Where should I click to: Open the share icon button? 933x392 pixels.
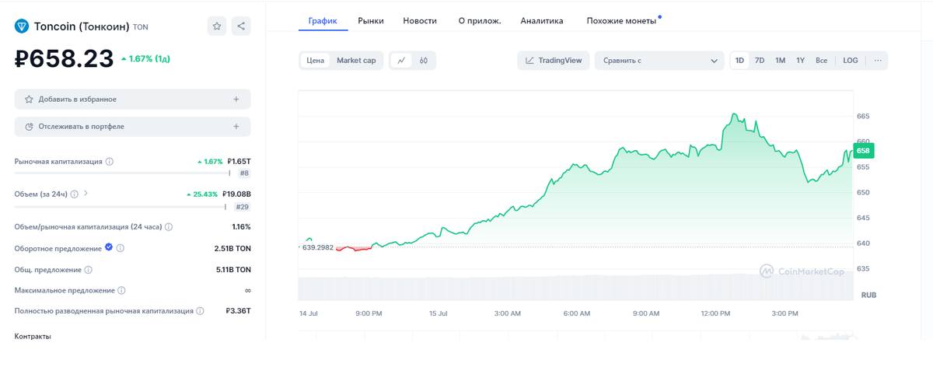241,26
